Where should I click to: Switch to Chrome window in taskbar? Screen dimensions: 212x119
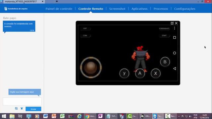(90, 116)
